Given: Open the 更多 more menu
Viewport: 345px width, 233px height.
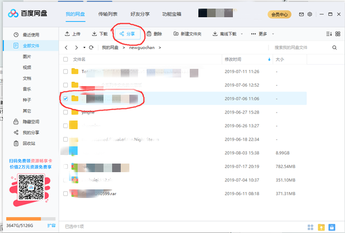Looking at the screenshot, I should click(259, 34).
